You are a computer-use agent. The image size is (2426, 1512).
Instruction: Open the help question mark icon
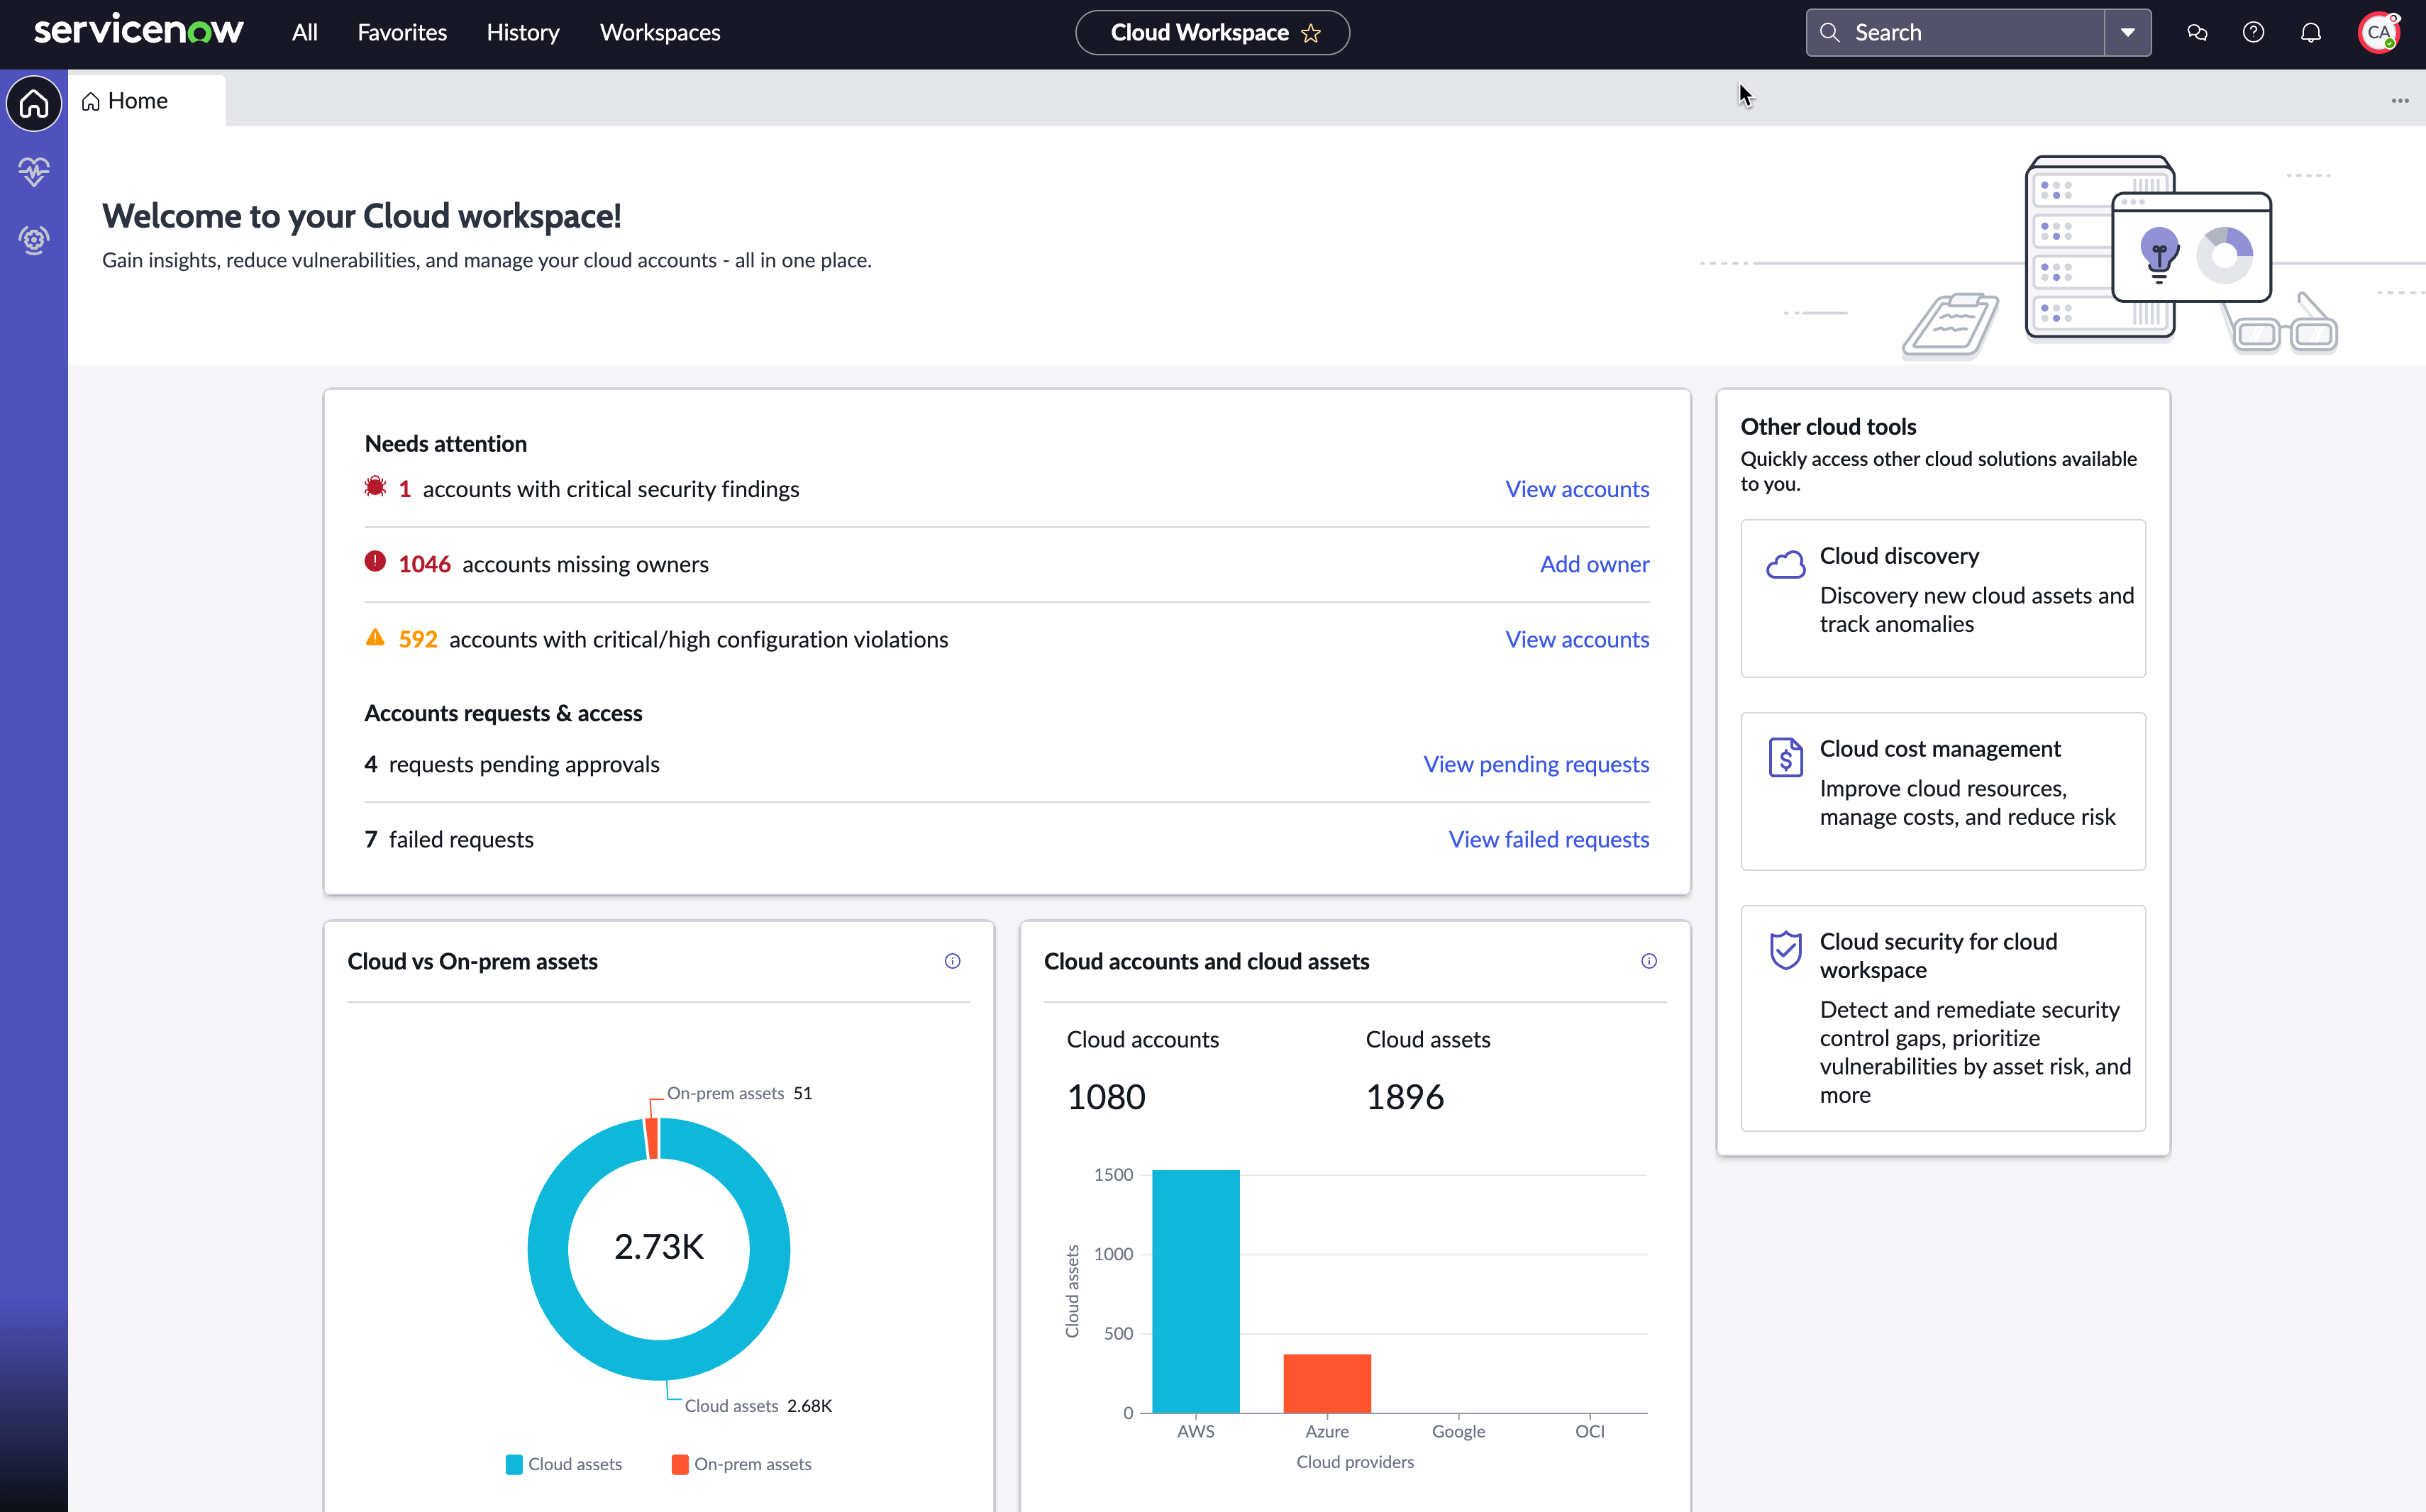(2253, 32)
